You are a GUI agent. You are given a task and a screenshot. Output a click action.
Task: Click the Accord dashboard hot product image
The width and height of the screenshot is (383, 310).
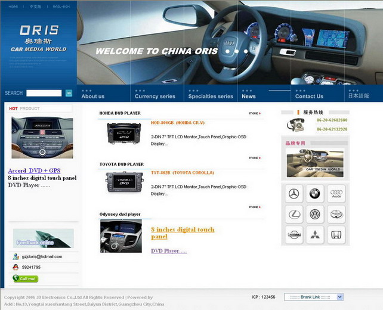point(42,138)
